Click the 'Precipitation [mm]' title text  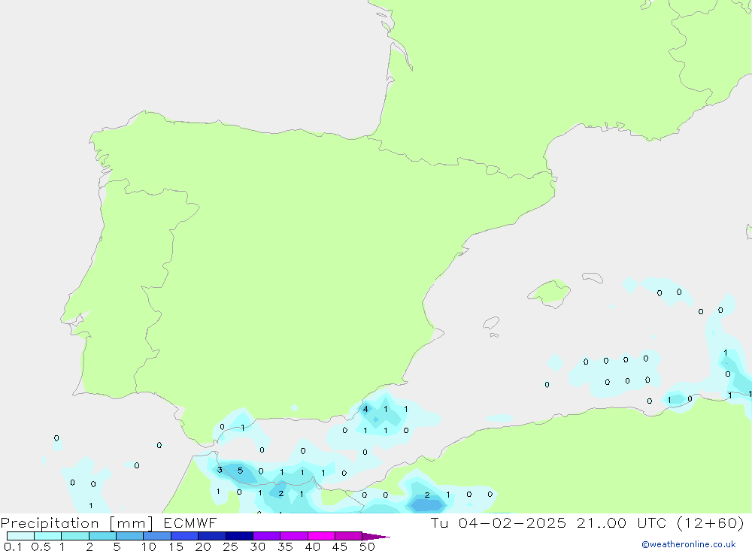coord(77,523)
